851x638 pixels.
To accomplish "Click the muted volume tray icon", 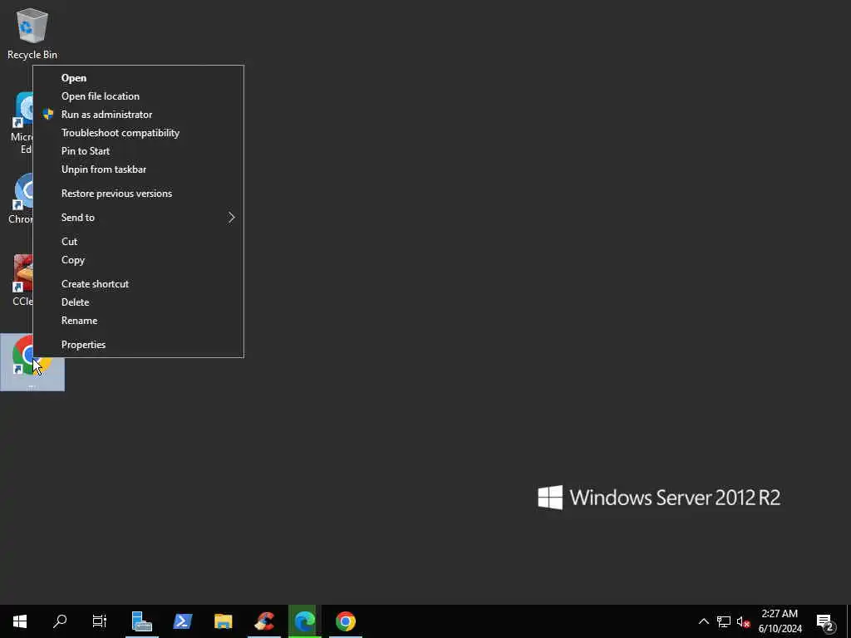I will click(x=743, y=621).
